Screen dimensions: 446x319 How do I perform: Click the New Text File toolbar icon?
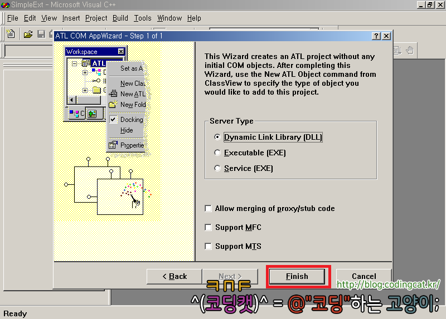[x=11, y=34]
